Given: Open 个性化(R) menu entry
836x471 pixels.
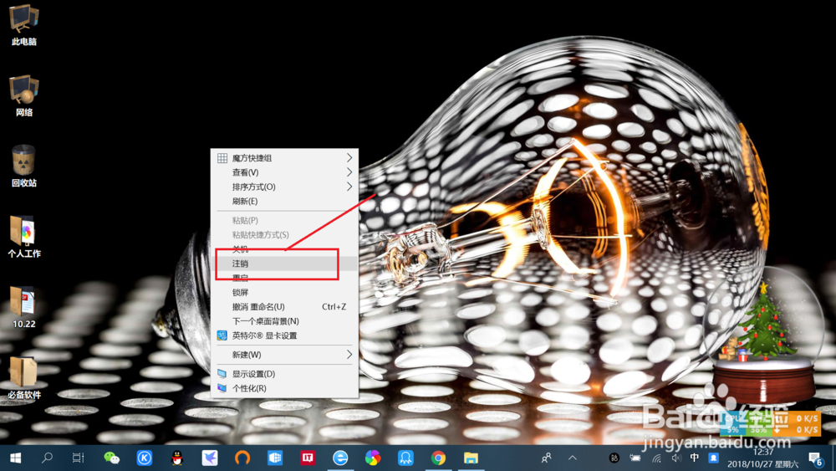Looking at the screenshot, I should (285, 388).
